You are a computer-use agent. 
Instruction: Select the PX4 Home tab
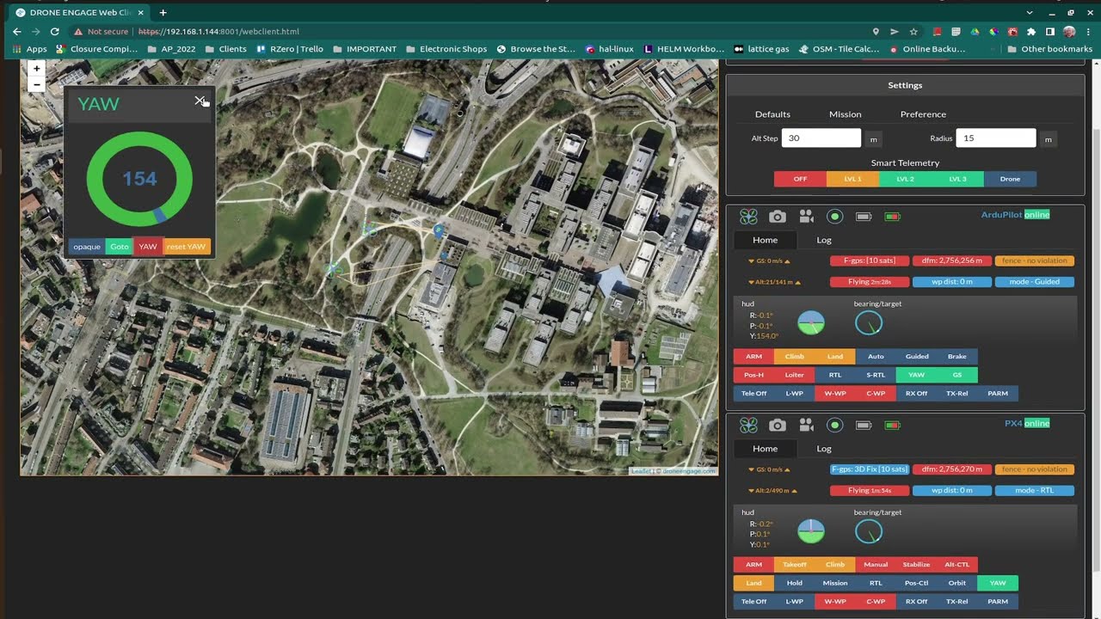point(765,449)
